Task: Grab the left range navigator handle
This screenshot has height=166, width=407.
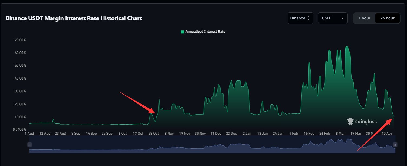Action: [x=29, y=145]
